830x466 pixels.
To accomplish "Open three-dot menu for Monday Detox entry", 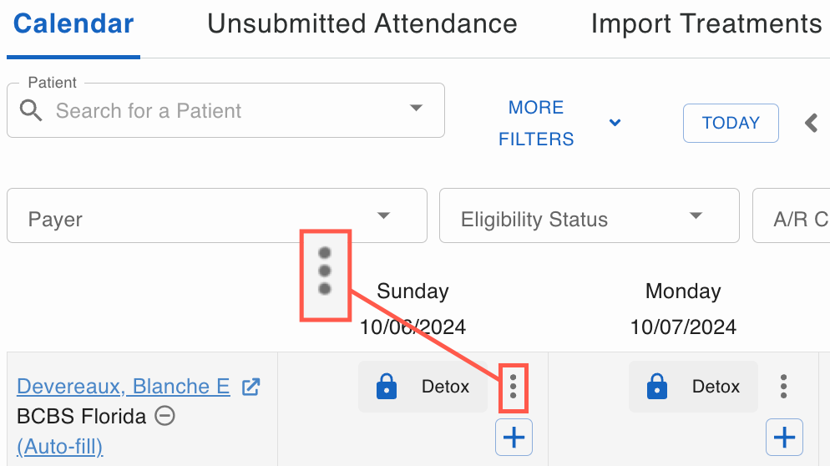I will pos(783,387).
